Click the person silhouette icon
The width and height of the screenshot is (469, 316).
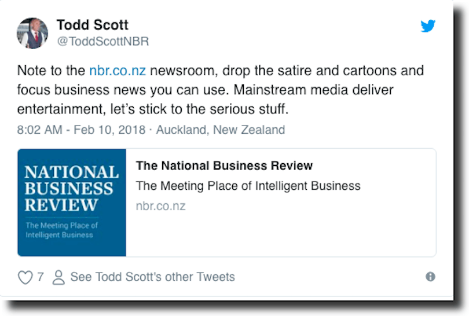[58, 277]
